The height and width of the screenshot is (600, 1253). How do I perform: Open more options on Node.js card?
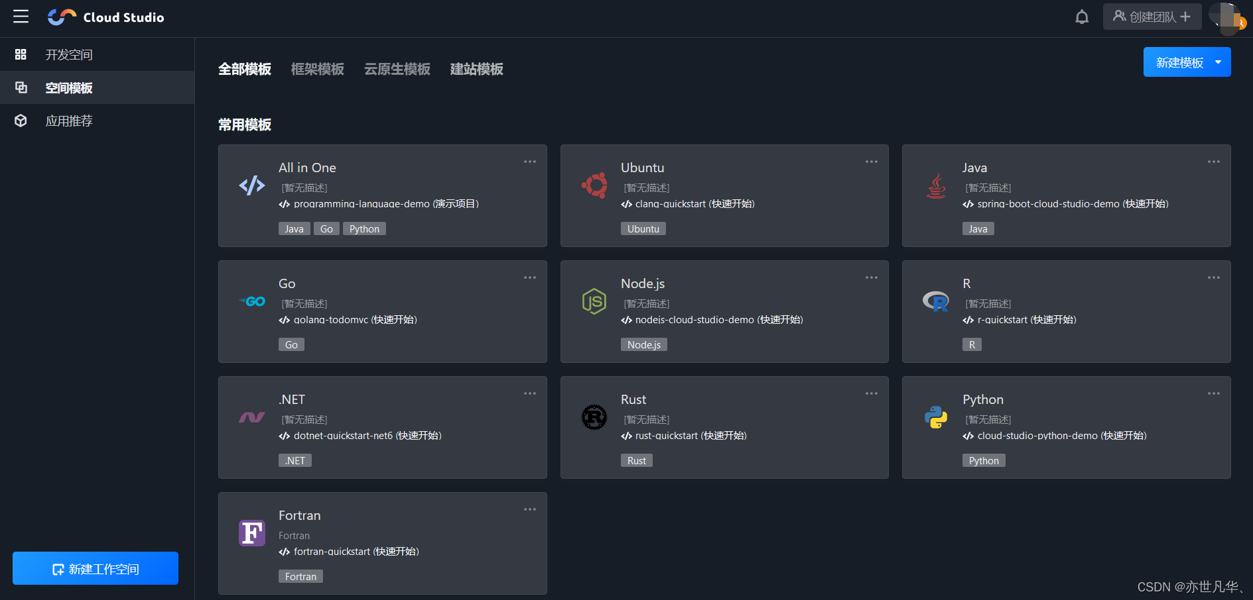(872, 277)
